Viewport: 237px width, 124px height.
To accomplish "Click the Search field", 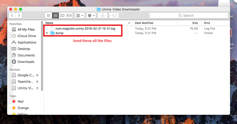I will (189, 16).
